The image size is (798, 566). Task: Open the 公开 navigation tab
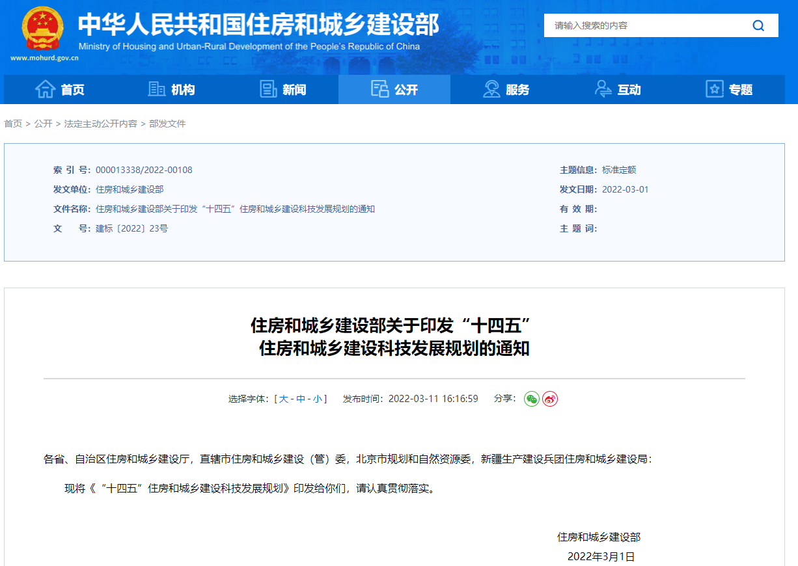click(394, 90)
